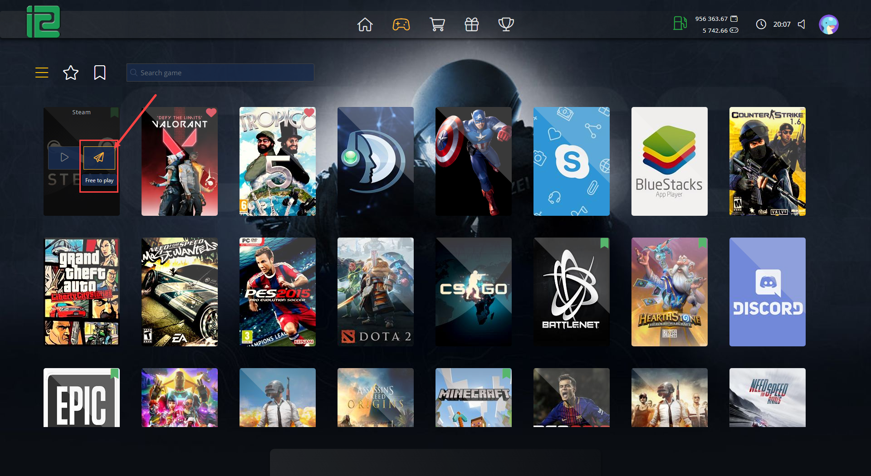Launch the Discord app tile
871x476 pixels.
click(x=767, y=292)
